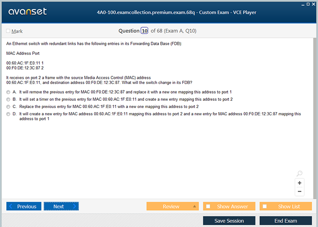The width and height of the screenshot is (318, 227).
Task: Choose answer option B radio button
Action: pos(8,99)
